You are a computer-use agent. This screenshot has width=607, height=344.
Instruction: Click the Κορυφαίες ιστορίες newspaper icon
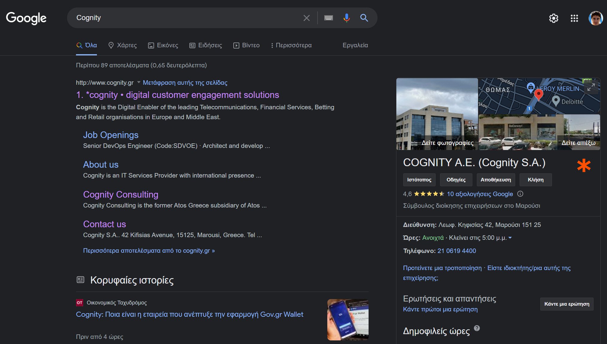(x=80, y=280)
